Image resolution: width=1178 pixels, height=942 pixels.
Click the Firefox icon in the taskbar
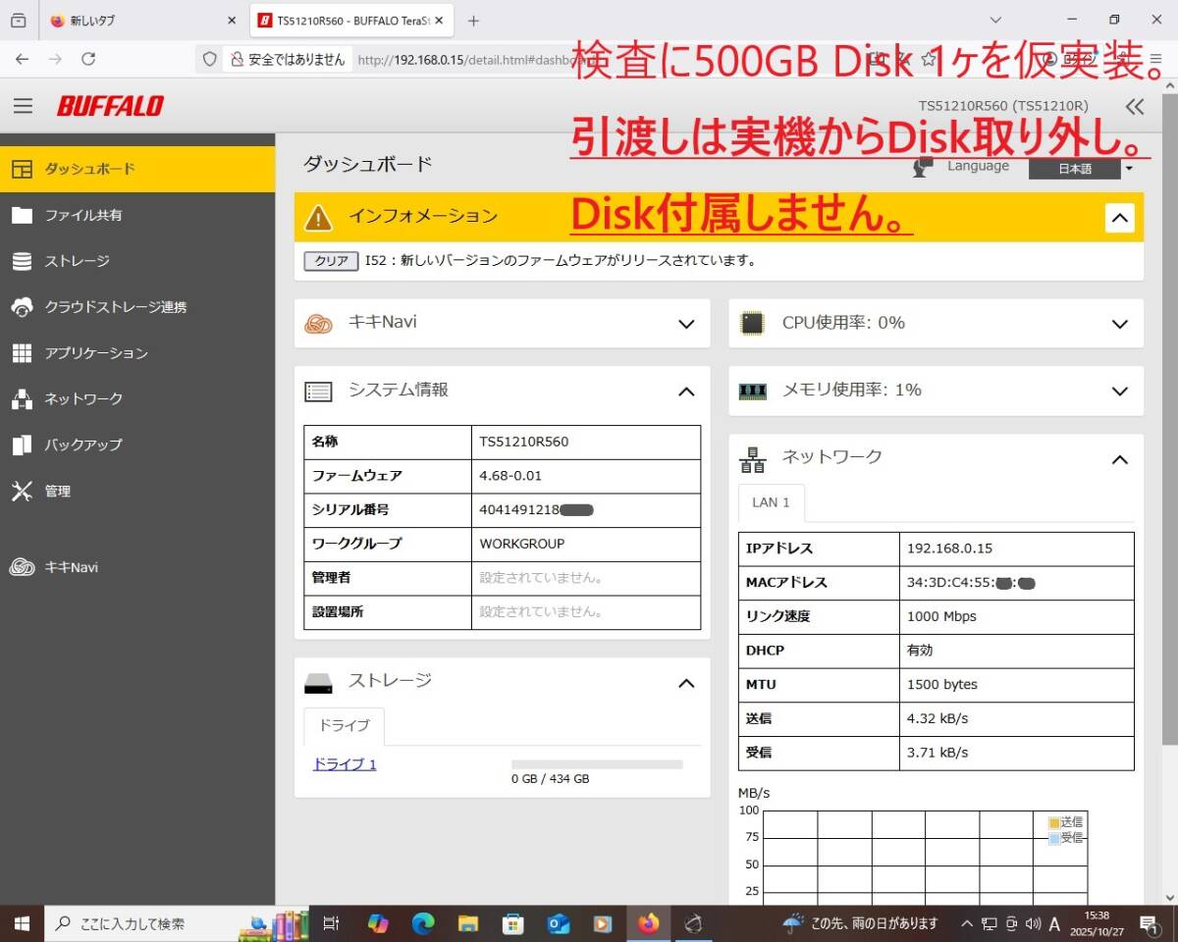pyautogui.click(x=648, y=923)
